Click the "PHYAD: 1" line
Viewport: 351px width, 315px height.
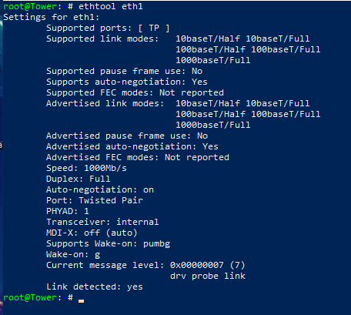pos(68,211)
